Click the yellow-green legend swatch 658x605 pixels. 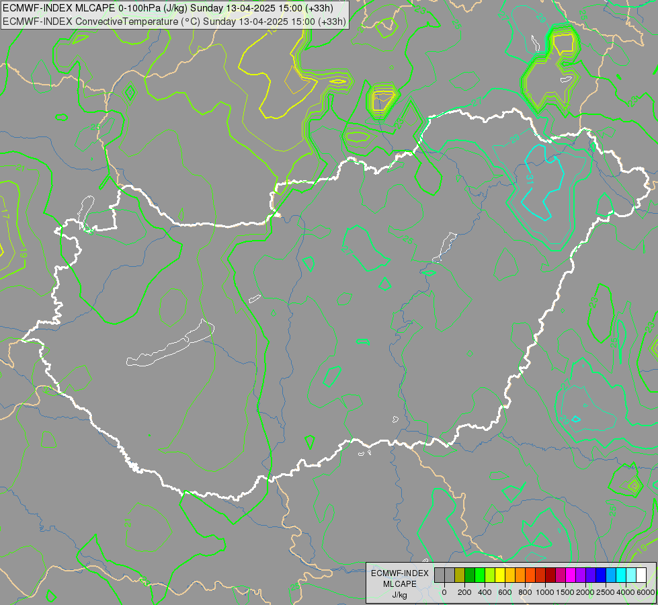click(490, 575)
